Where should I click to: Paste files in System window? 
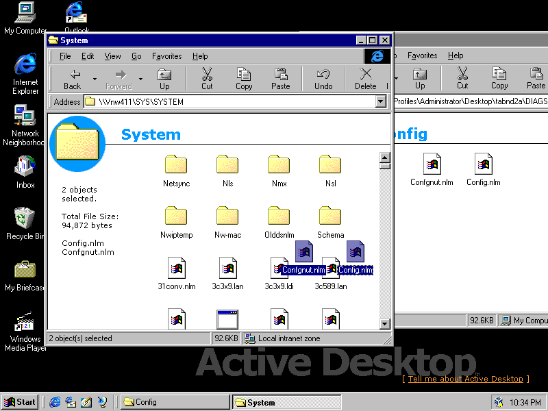pos(281,79)
